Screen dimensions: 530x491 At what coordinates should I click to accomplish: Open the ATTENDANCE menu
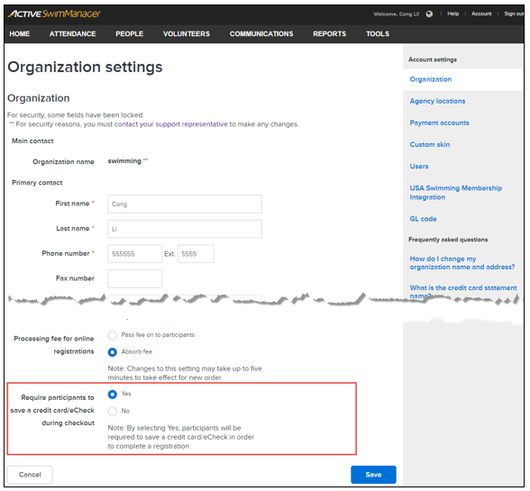pyautogui.click(x=72, y=34)
